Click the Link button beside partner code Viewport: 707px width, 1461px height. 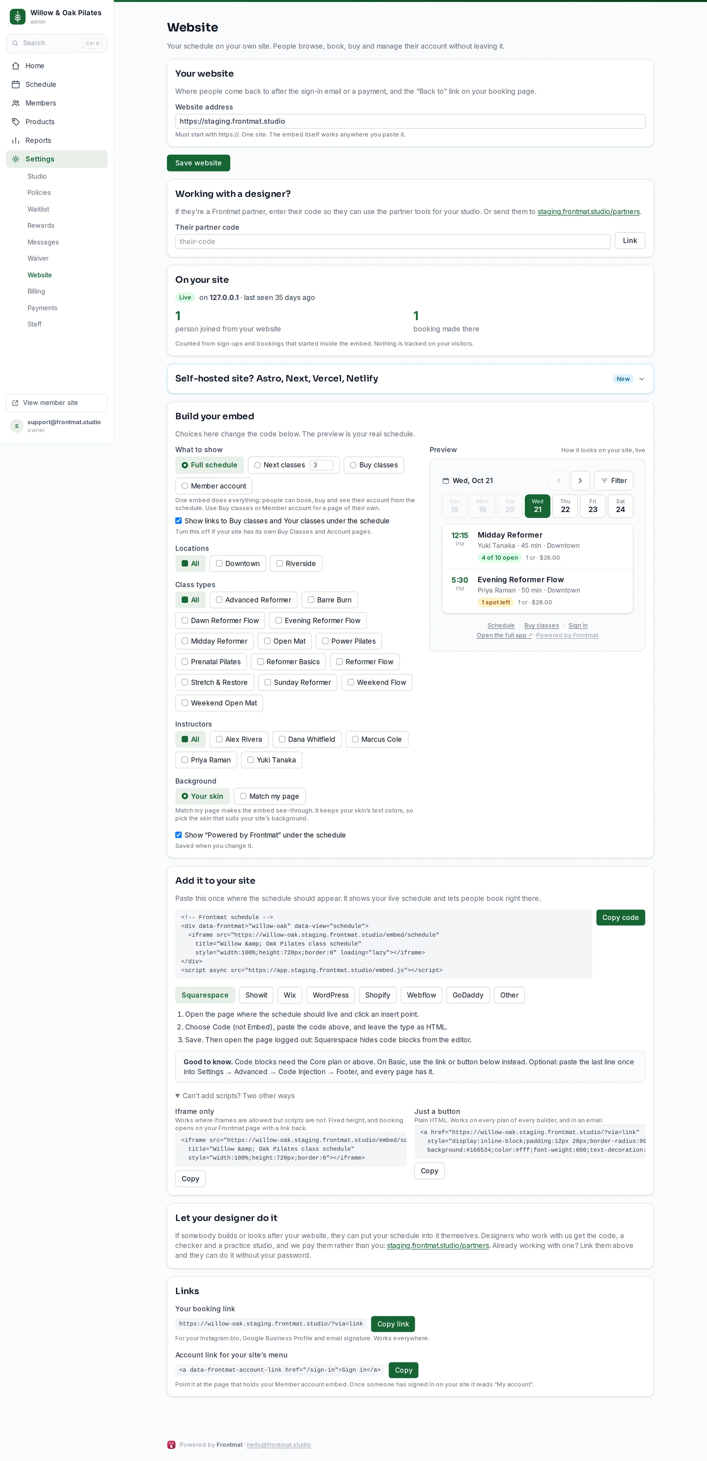coord(630,240)
